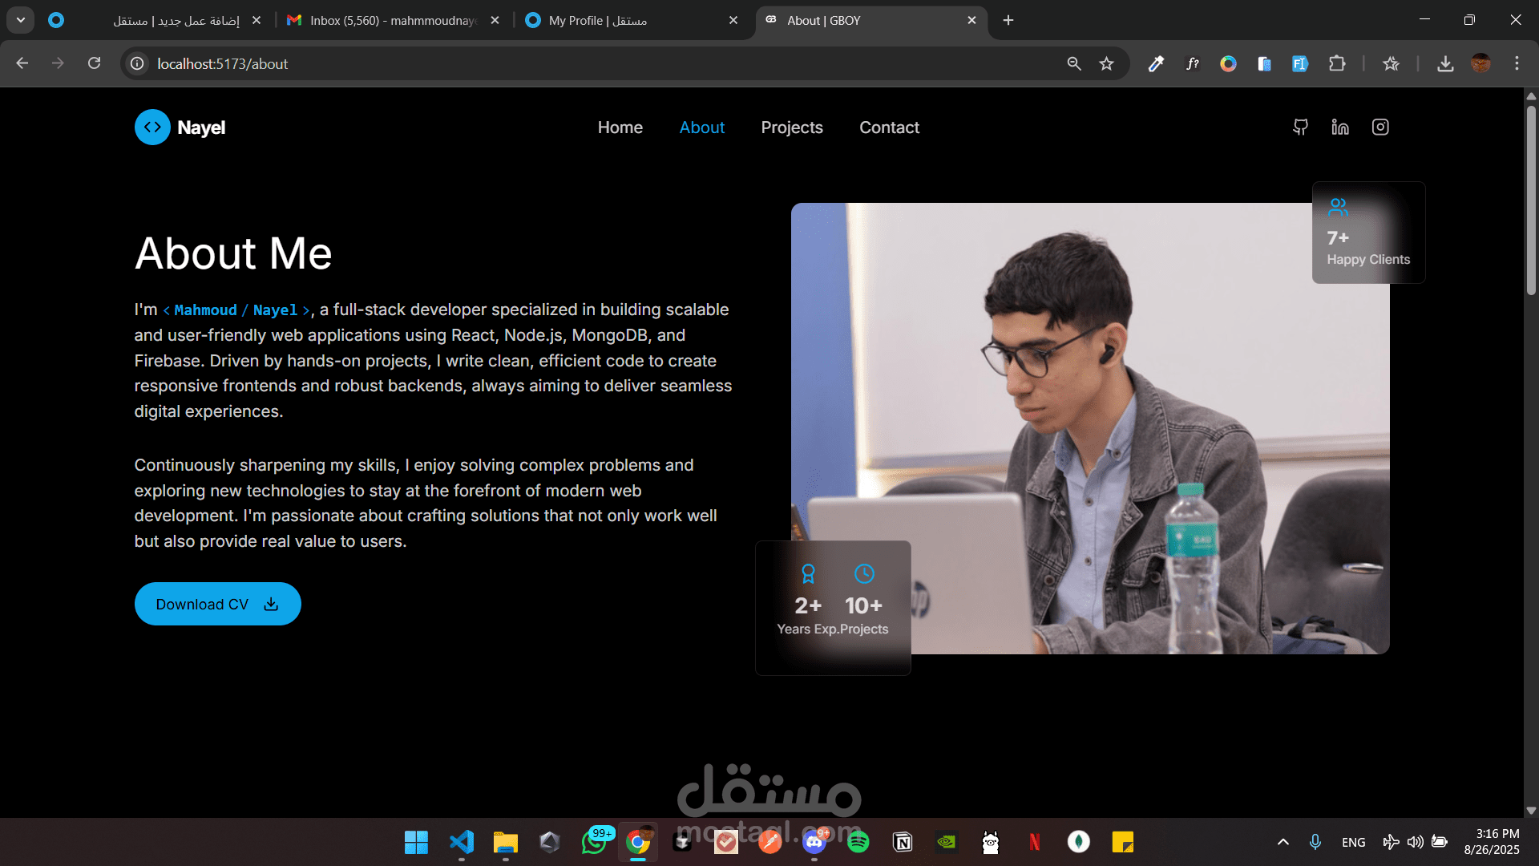Open the LinkedIn icon in header

pos(1340,127)
